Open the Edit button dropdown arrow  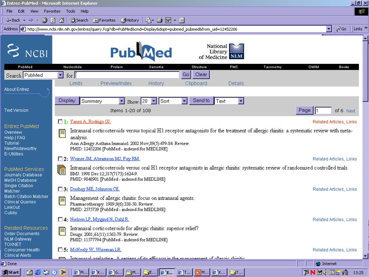tap(175, 20)
